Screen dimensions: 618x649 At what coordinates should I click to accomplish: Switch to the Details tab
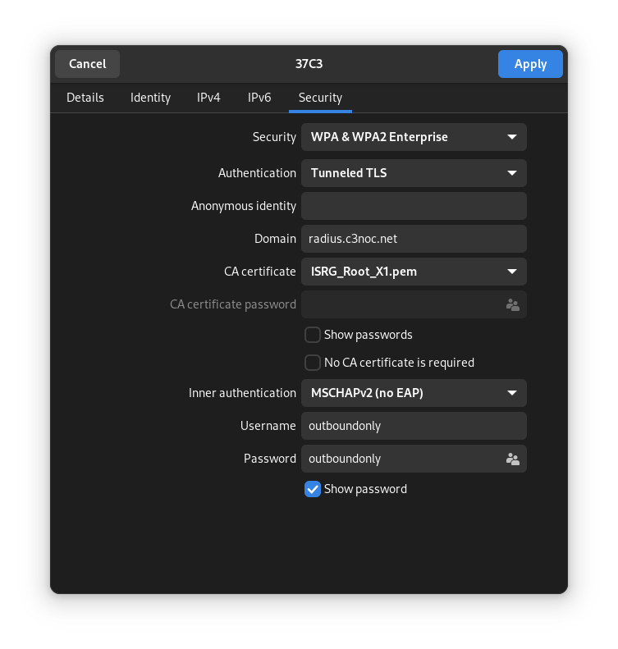85,98
